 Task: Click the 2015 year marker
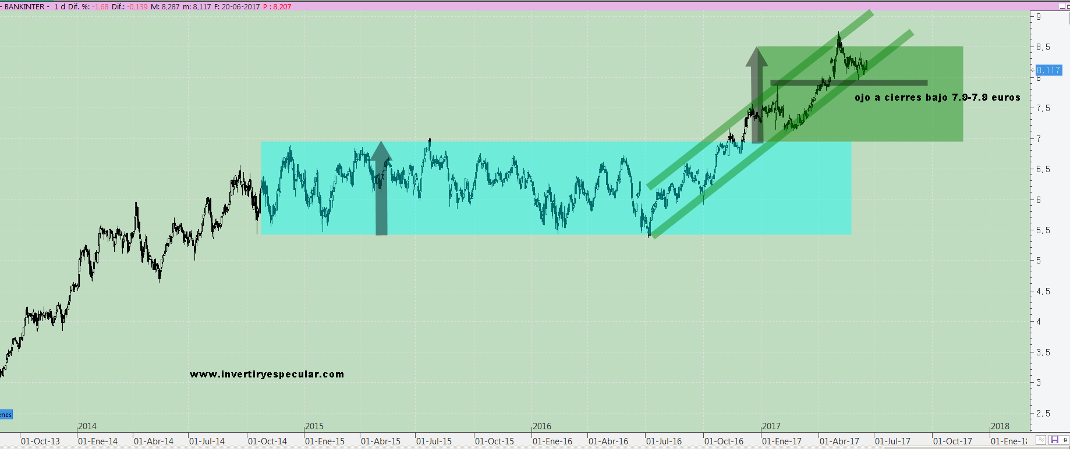314,426
